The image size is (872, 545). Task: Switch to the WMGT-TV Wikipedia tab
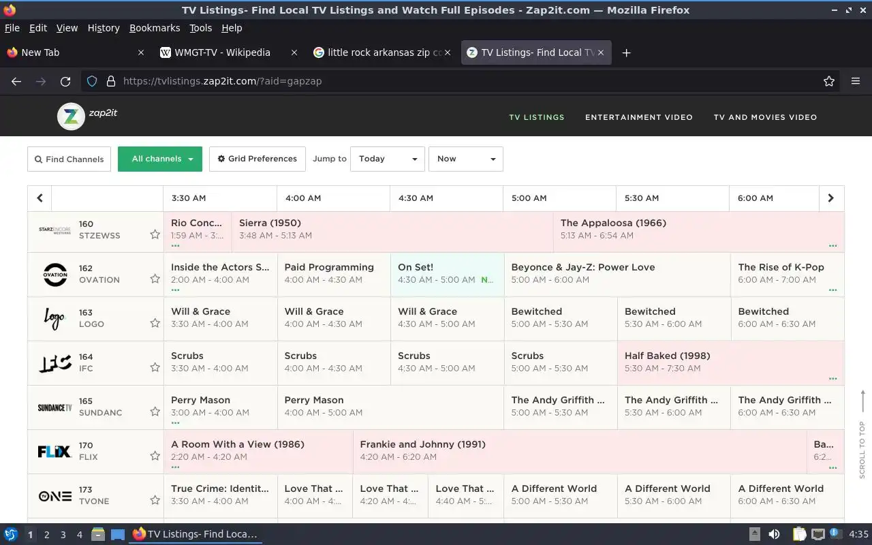[222, 52]
